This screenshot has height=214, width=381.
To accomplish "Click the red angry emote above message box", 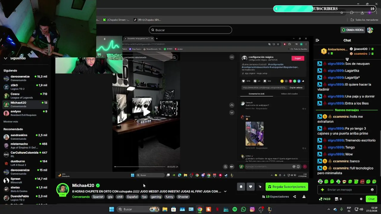I will (362, 181).
